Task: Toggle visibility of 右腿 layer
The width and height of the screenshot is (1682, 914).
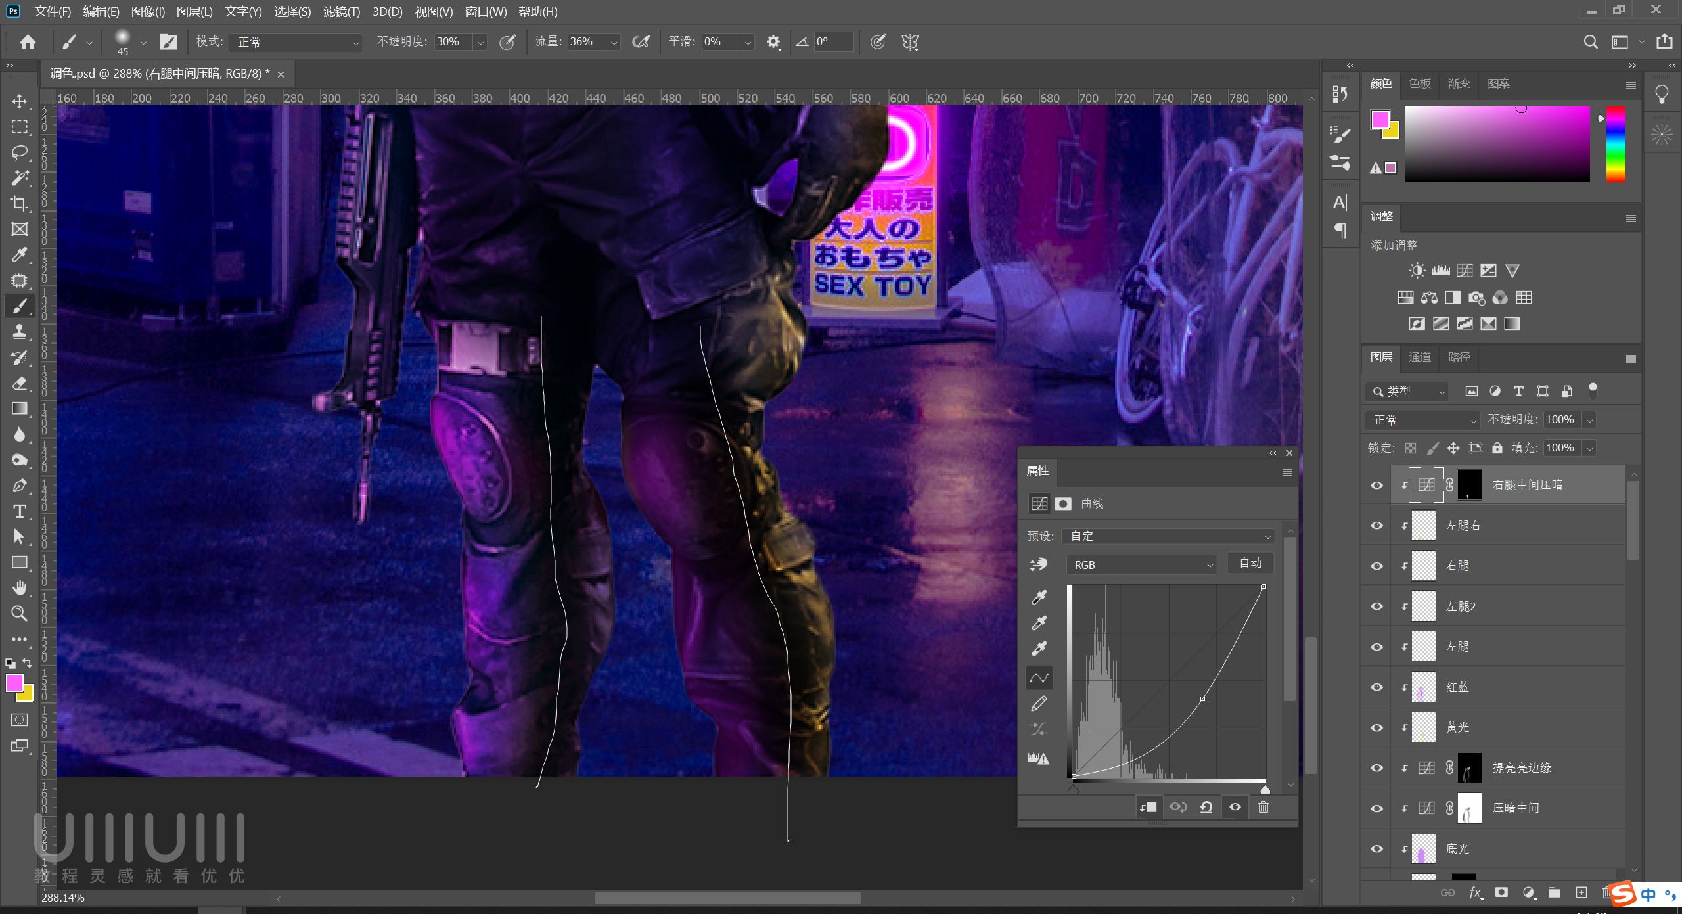Action: (1376, 566)
